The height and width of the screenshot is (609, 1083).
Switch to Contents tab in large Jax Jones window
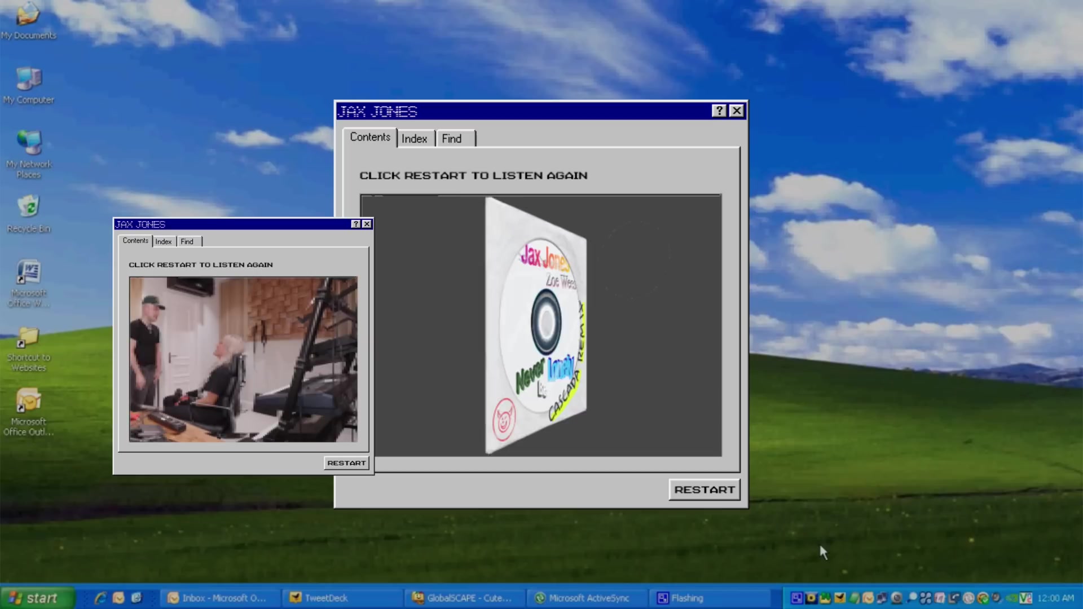coord(370,137)
